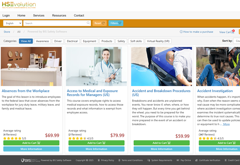Open the Resources menu item
The height and width of the screenshot is (165, 240).
[x=59, y=15]
